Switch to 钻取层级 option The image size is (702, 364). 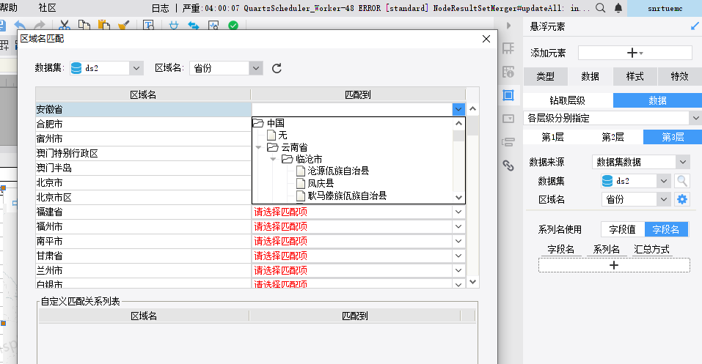click(x=567, y=100)
